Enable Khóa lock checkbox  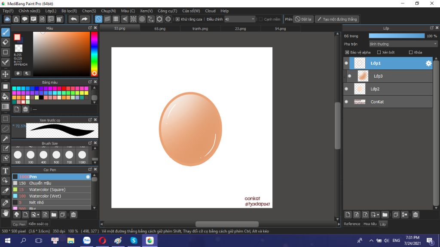[411, 52]
